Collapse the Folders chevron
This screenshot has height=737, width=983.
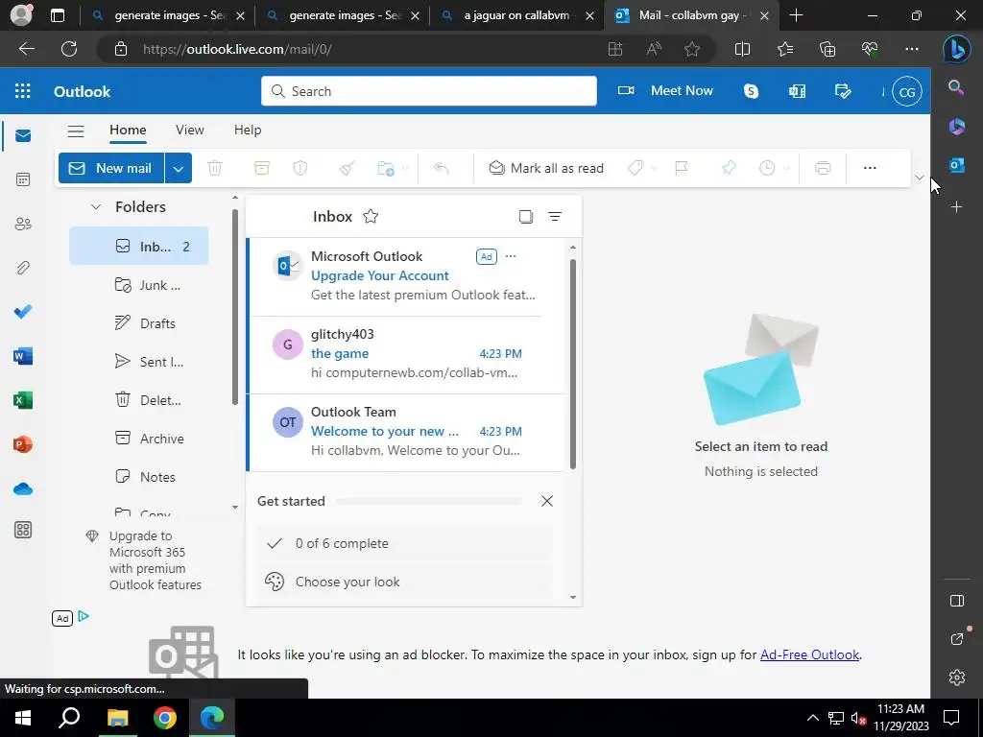click(96, 207)
